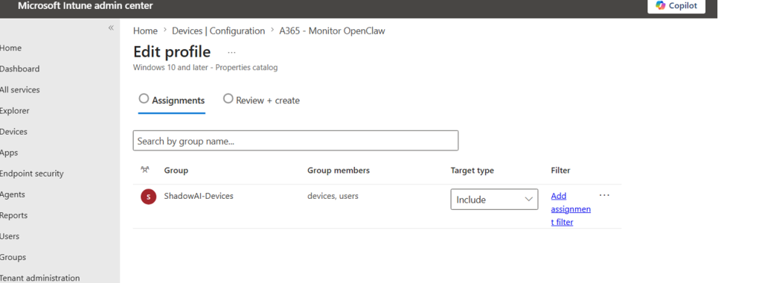Open Tenant administration in sidebar

40,278
